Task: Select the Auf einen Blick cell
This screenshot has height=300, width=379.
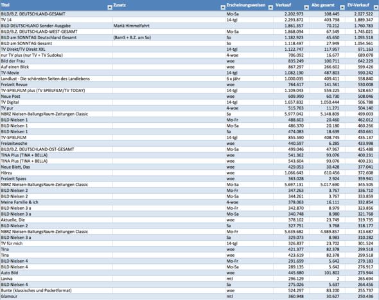Action: [57, 67]
